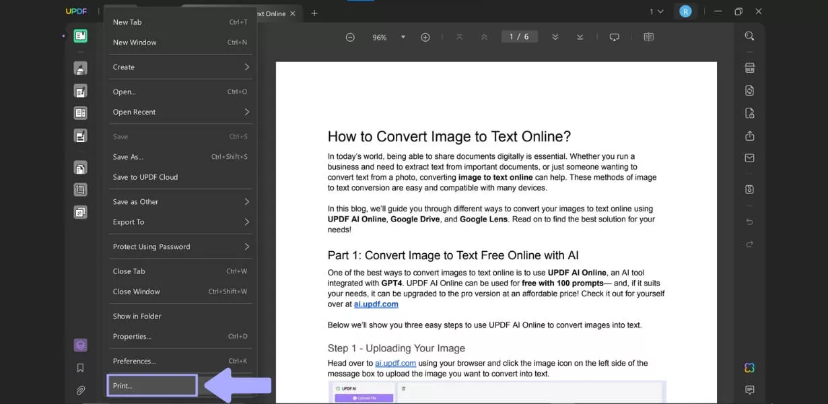The image size is (828, 404).
Task: Choose Show in Folder
Action: [180, 316]
